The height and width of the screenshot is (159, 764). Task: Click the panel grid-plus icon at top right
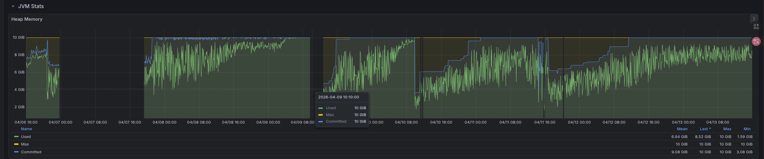click(x=756, y=27)
